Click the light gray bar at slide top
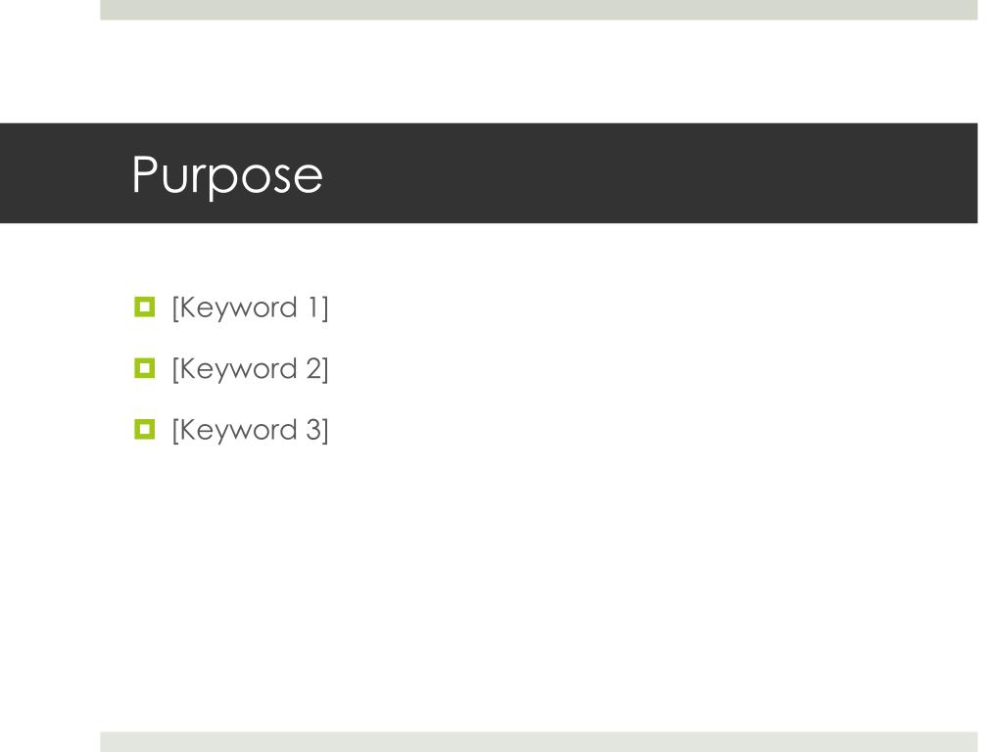This screenshot has height=752, width=1003. pos(539,10)
